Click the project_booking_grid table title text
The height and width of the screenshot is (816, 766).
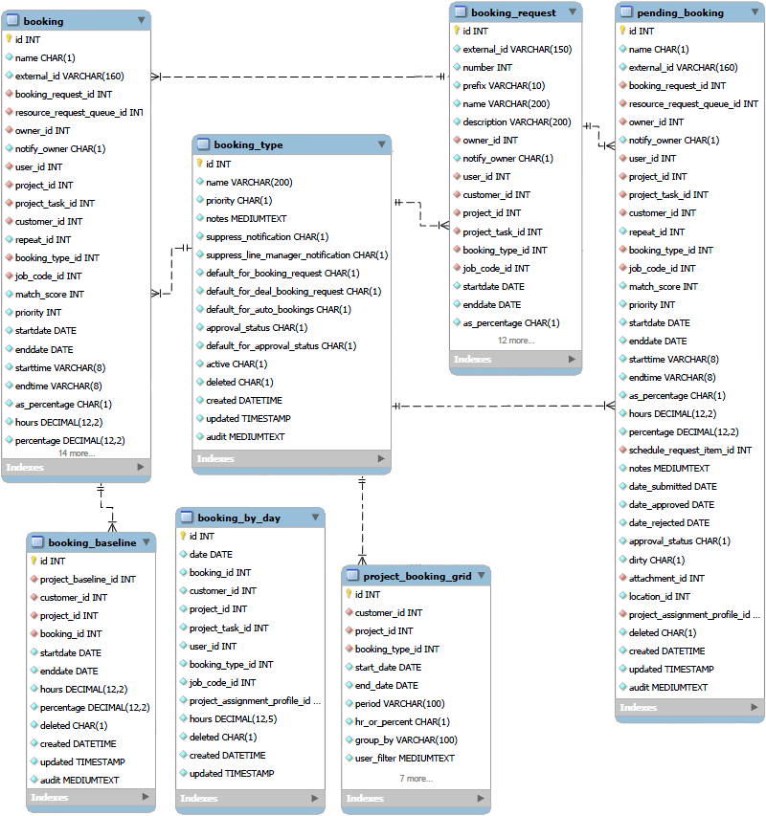417,576
